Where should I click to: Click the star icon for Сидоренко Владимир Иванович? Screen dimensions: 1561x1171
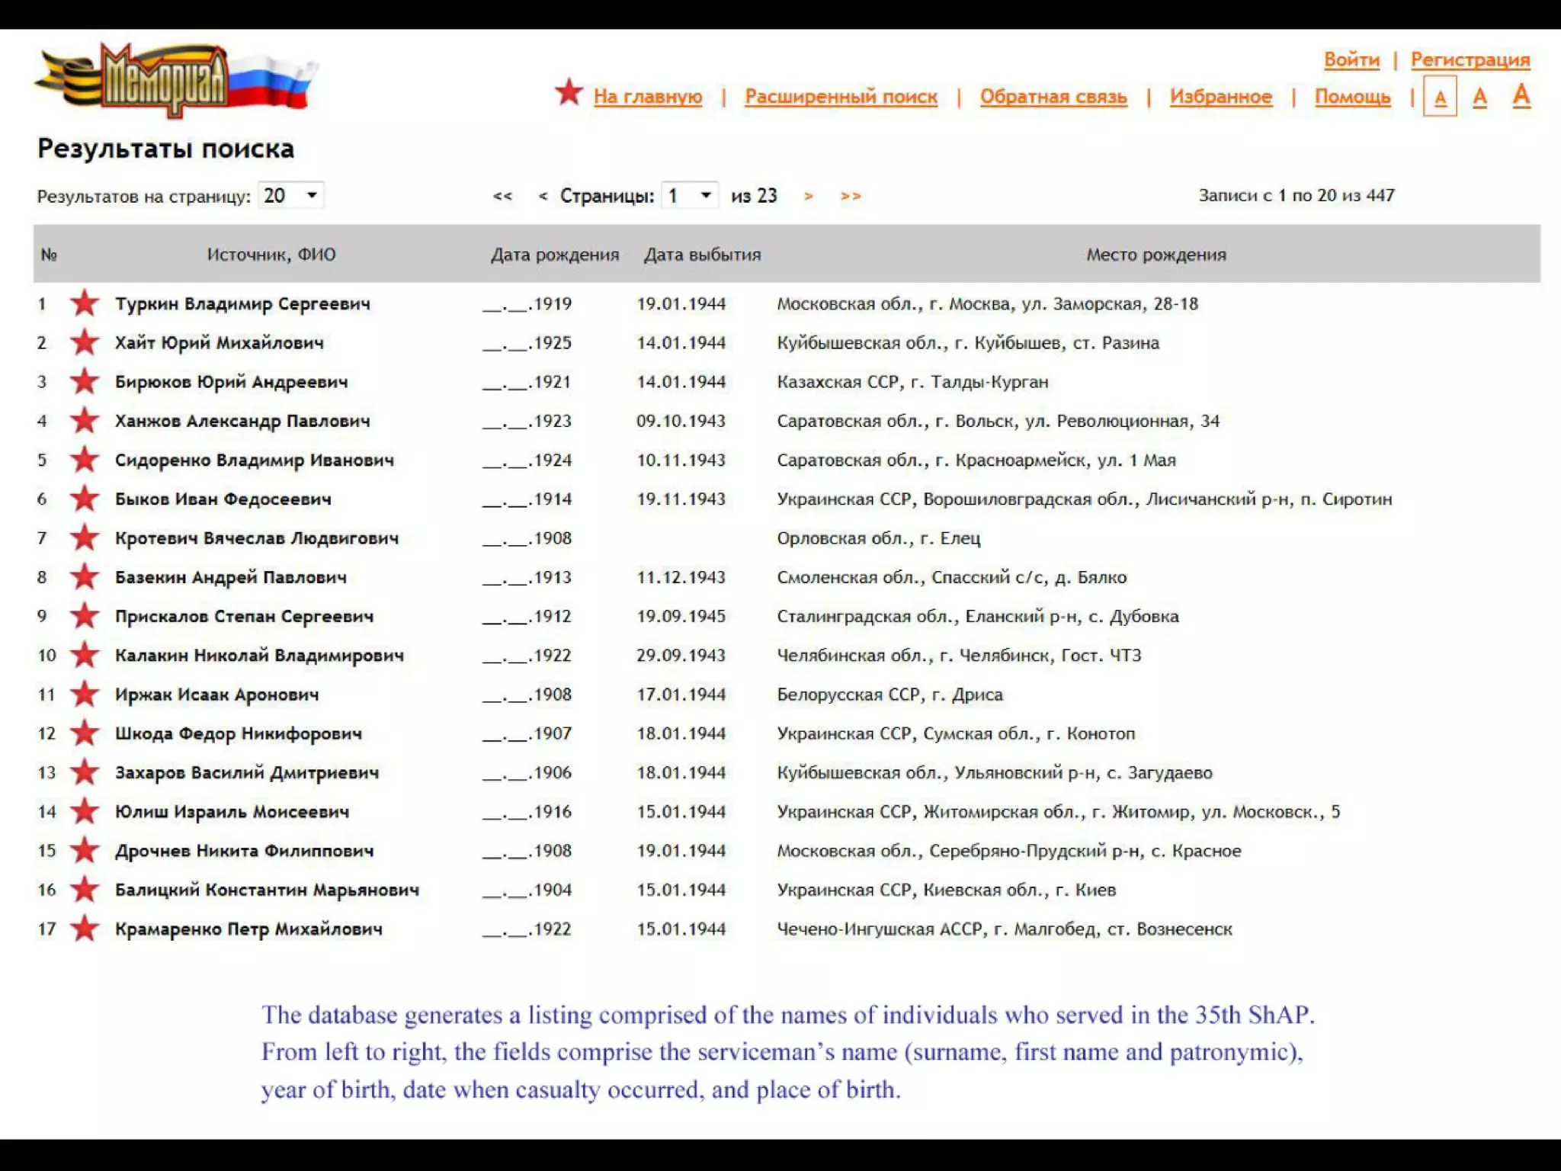click(85, 460)
